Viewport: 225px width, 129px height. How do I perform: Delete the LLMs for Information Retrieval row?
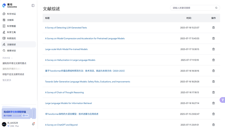[x=213, y=103]
